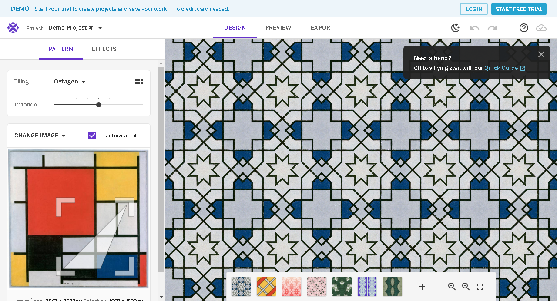Select the blue star tile pattern thumbnail
The image size is (557, 301).
[241, 287]
